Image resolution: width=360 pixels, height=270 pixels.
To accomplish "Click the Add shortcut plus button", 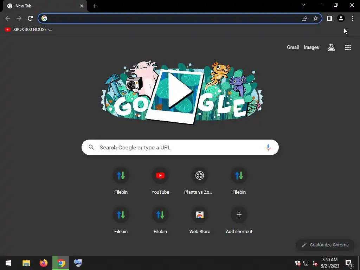I will 239,215.
